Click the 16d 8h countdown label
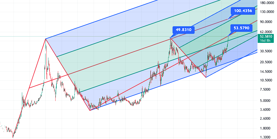 coord(266,41)
